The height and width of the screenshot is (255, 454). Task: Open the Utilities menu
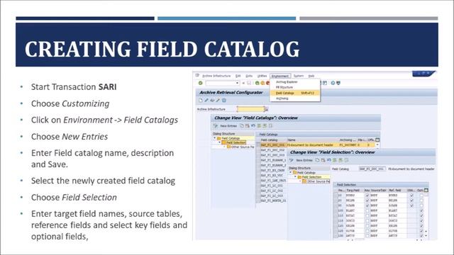[x=262, y=76]
